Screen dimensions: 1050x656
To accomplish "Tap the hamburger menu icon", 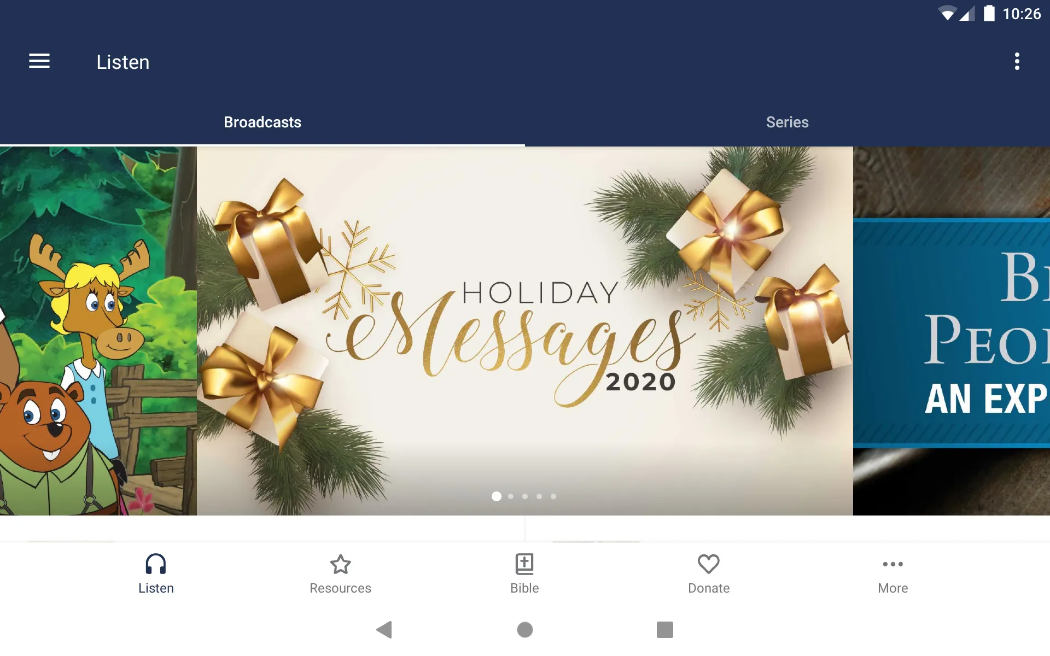I will (39, 61).
